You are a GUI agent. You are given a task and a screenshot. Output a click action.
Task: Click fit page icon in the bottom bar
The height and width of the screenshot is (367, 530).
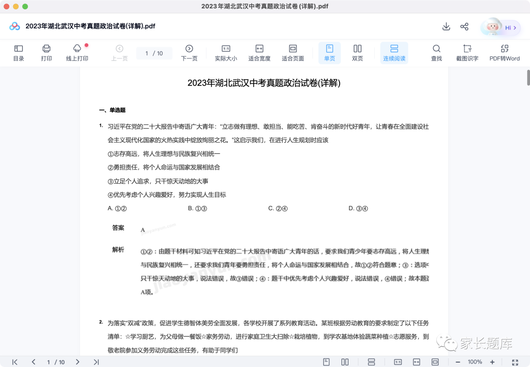point(435,362)
